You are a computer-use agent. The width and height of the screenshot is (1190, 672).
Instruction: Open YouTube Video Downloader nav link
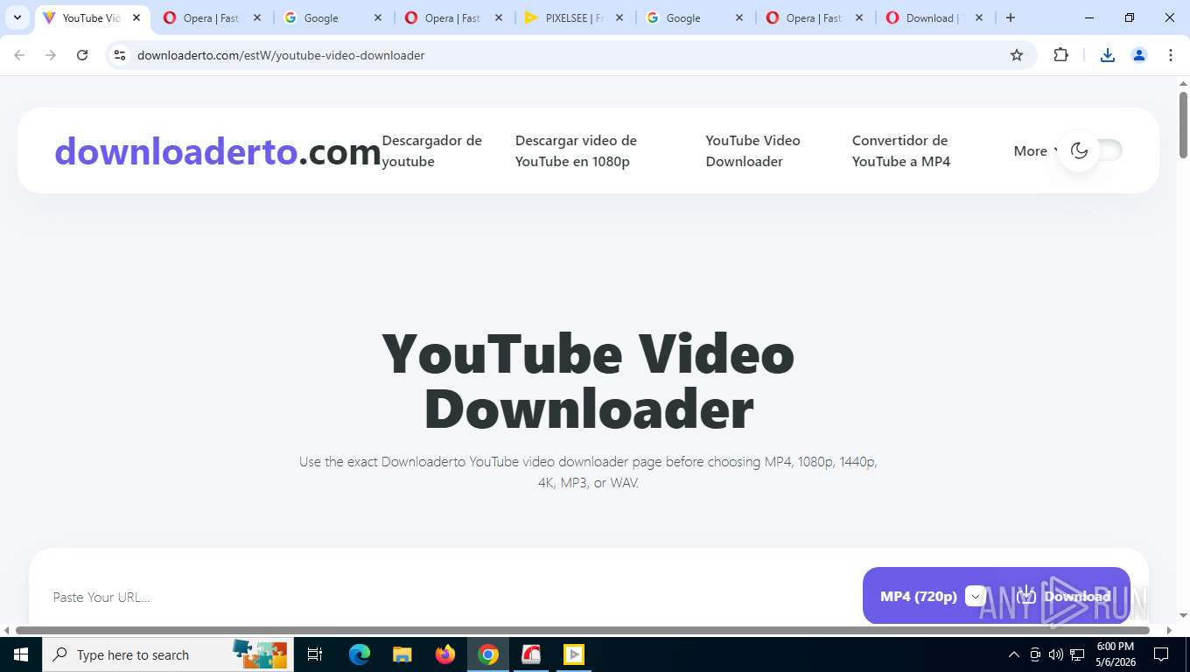coord(752,150)
